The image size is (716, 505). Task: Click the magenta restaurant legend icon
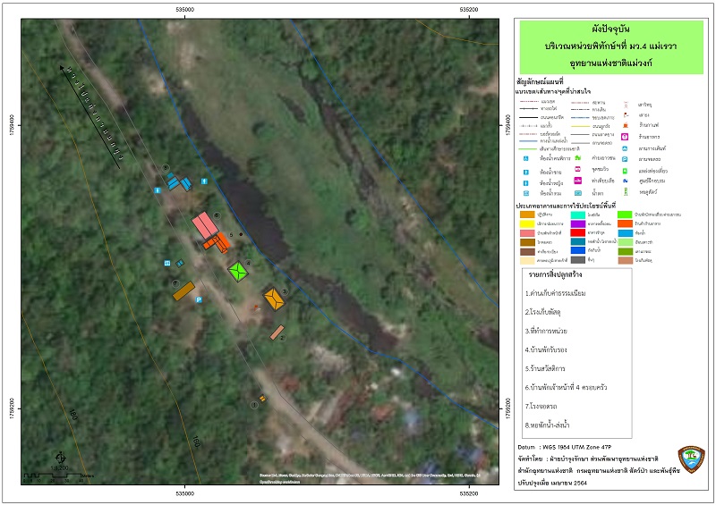[x=625, y=137]
